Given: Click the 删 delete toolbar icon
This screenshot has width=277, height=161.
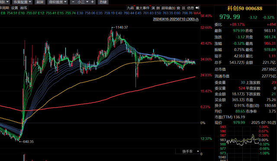Looking at the screenshot, I should coord(158,8).
